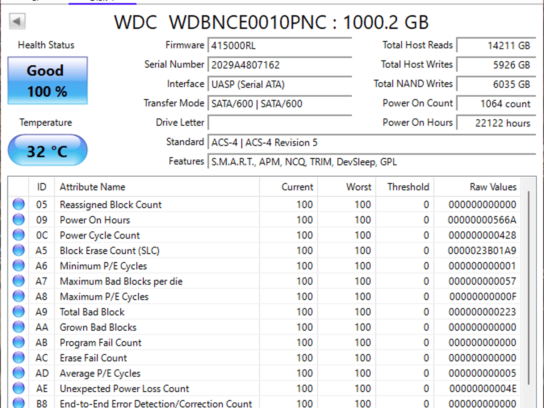Image resolution: width=544 pixels, height=408 pixels.
Task: Click raw value 00000000428
Action: tap(482, 235)
